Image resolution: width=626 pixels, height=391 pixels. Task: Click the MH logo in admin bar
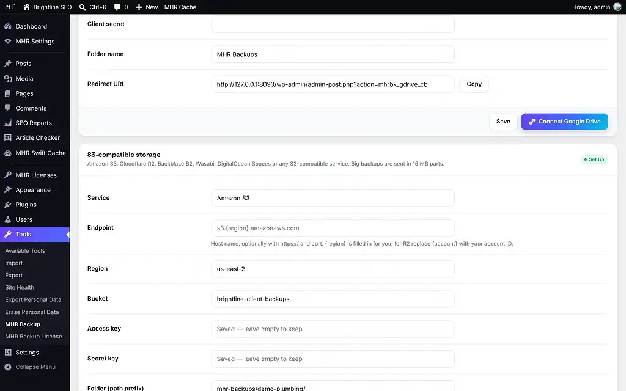click(x=10, y=7)
